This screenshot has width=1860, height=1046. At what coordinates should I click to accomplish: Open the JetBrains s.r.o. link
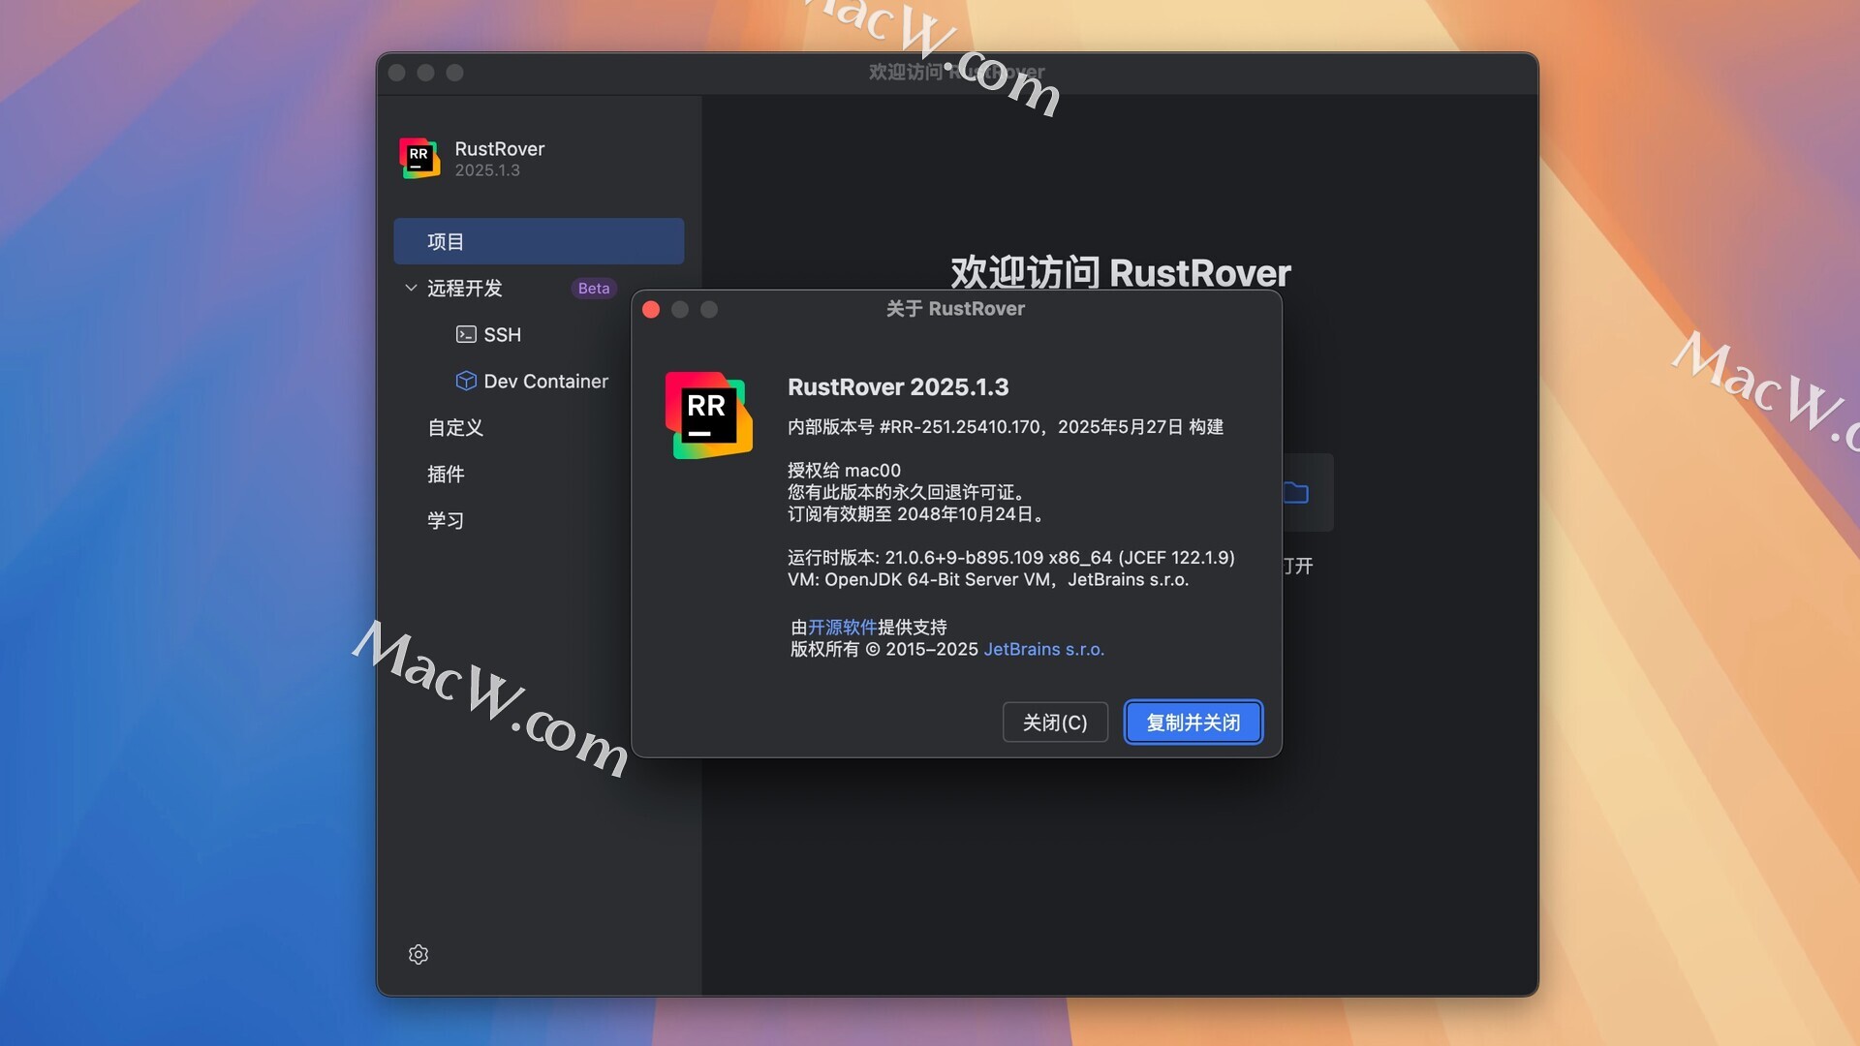1043,649
